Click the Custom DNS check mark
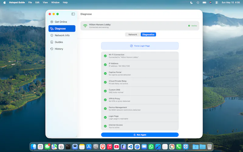This screenshot has width=243, height=152. coord(105,91)
